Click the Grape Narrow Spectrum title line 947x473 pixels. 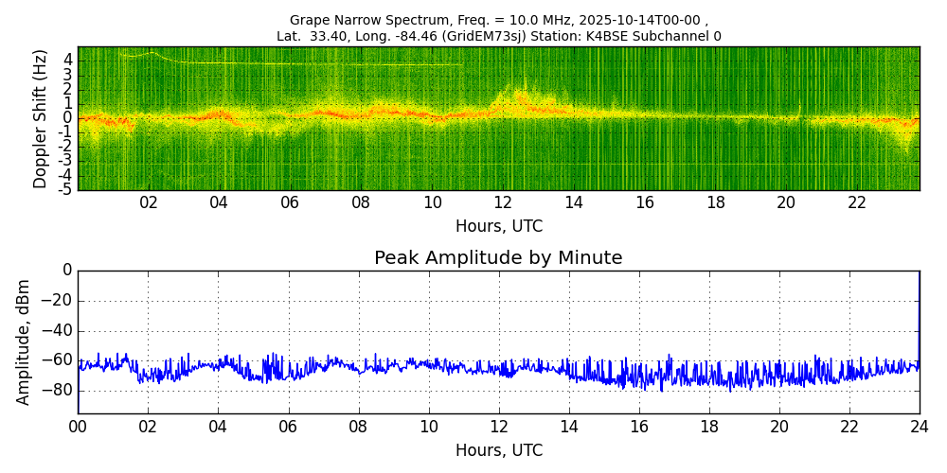[498, 20]
